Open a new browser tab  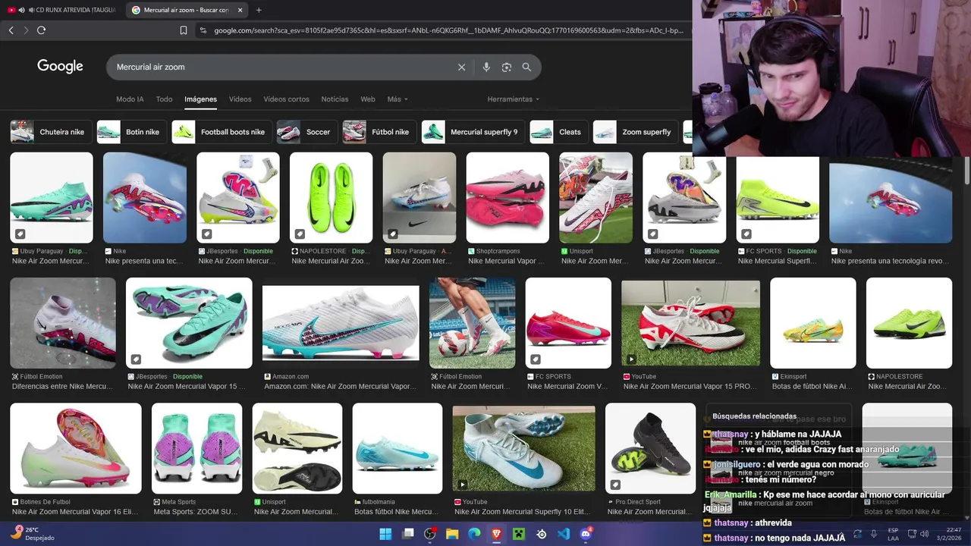click(x=259, y=10)
